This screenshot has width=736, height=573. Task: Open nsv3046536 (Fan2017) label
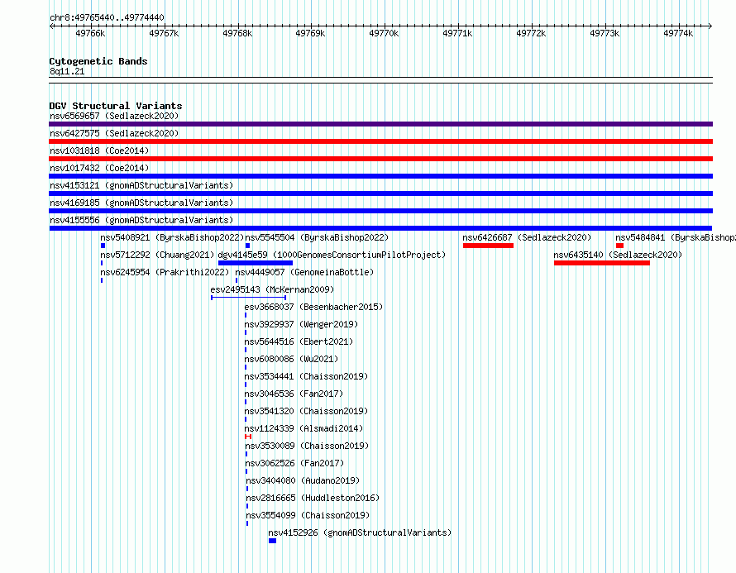[x=294, y=394]
